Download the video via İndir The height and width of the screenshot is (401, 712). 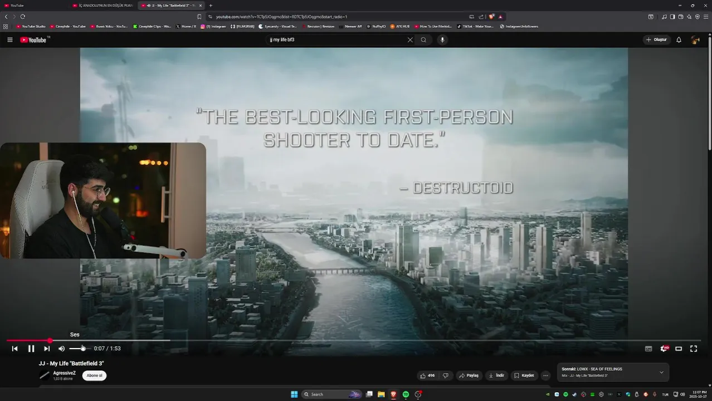pyautogui.click(x=496, y=375)
